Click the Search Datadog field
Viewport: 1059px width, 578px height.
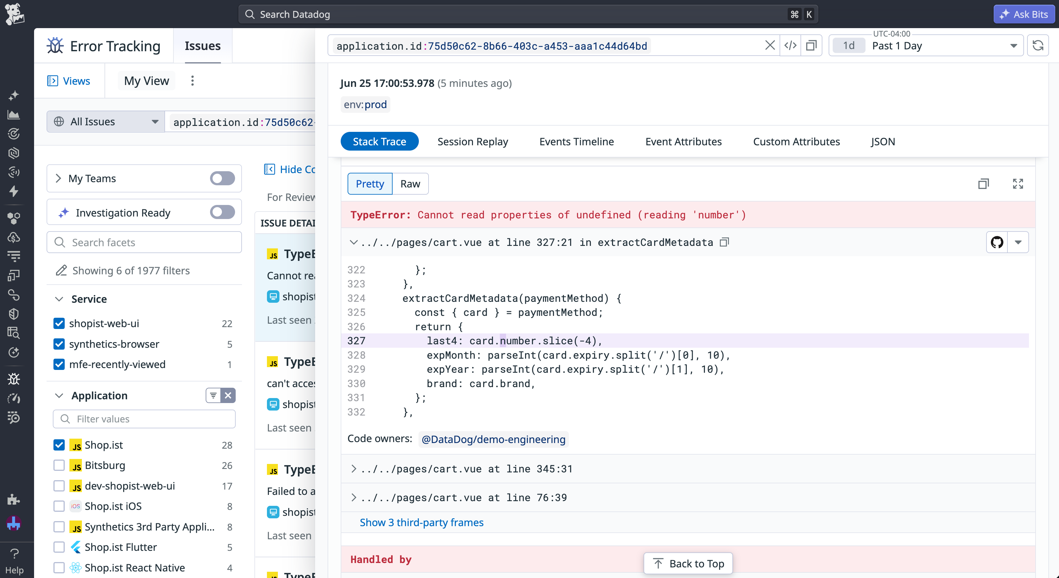pos(528,14)
